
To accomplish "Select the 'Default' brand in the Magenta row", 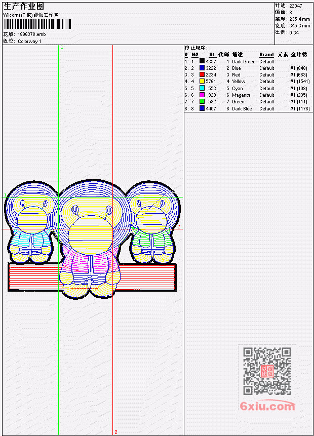I will (267, 95).
